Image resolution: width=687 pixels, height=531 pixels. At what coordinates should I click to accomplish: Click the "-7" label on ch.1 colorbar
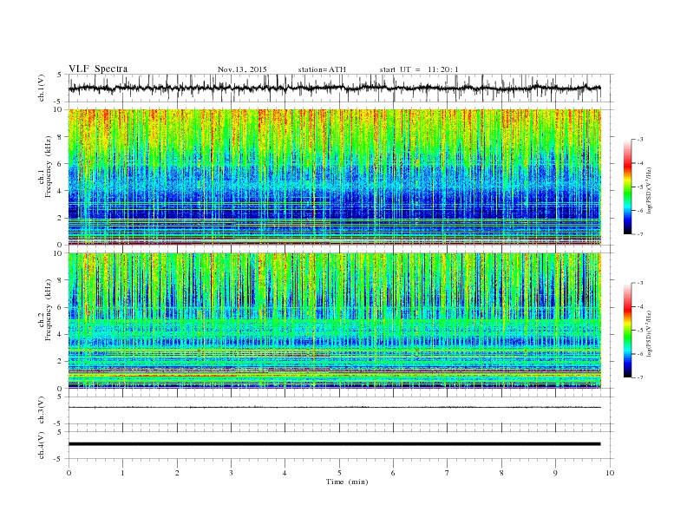tap(639, 234)
